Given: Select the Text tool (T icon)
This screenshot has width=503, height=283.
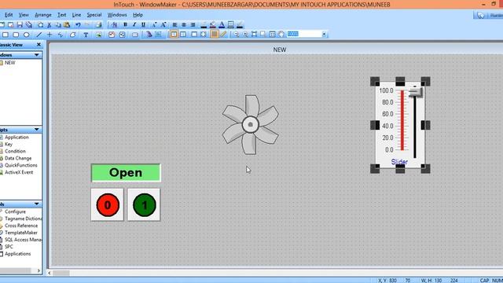Looking at the screenshot, I should point(86,35).
